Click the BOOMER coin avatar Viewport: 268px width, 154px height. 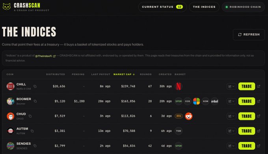[x=10, y=101]
